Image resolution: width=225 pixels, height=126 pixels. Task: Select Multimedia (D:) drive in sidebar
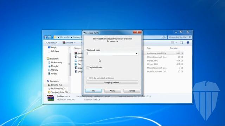click(x=58, y=89)
